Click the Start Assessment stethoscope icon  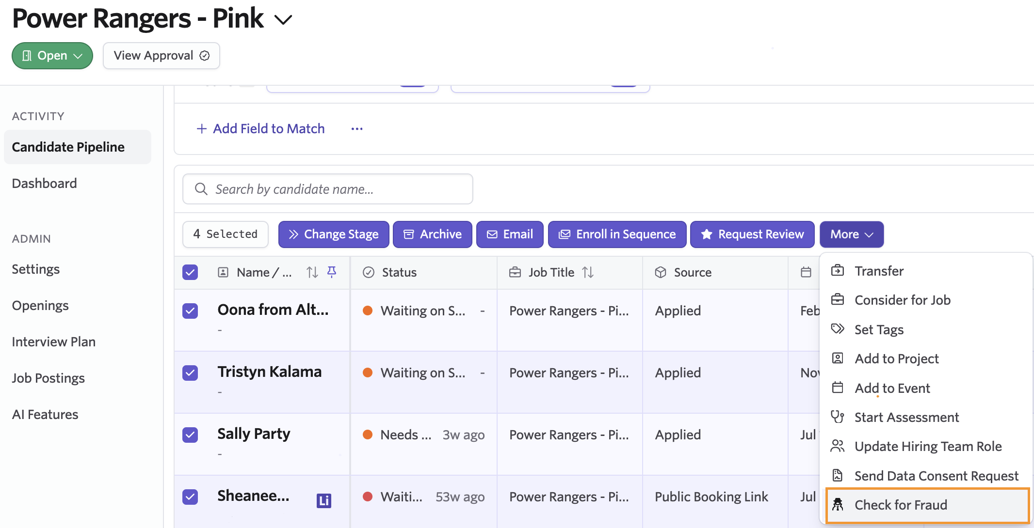pos(838,417)
